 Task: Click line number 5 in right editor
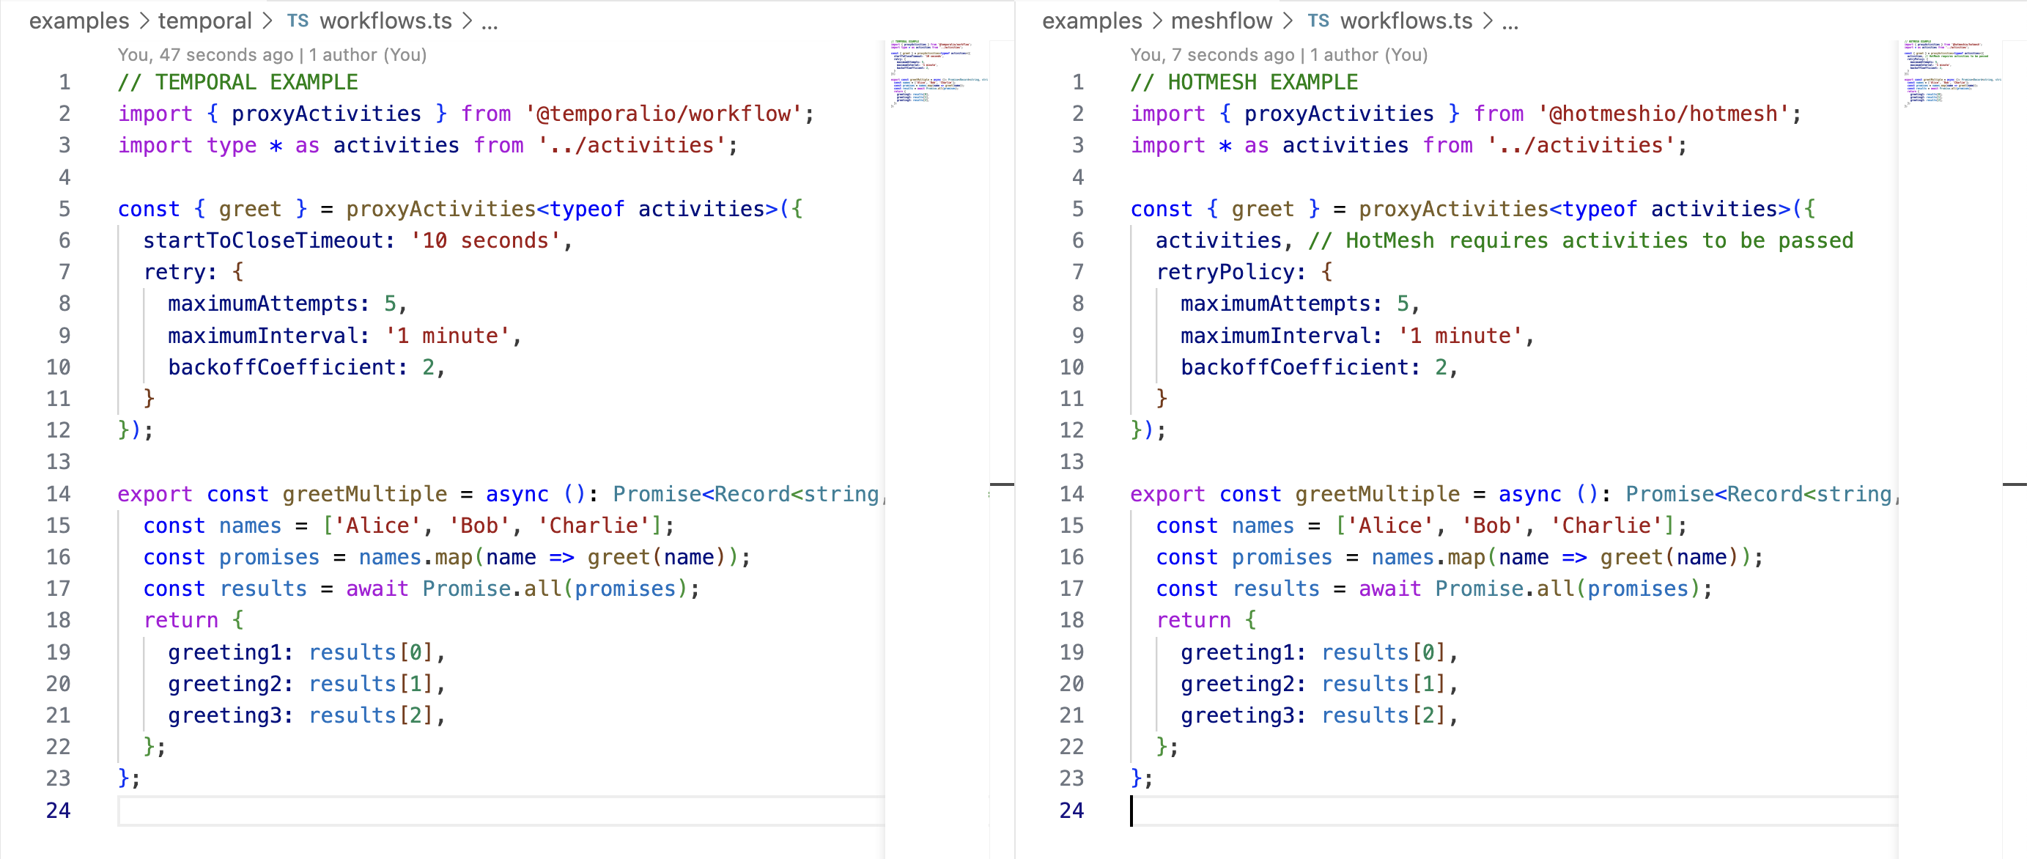pos(1077,209)
